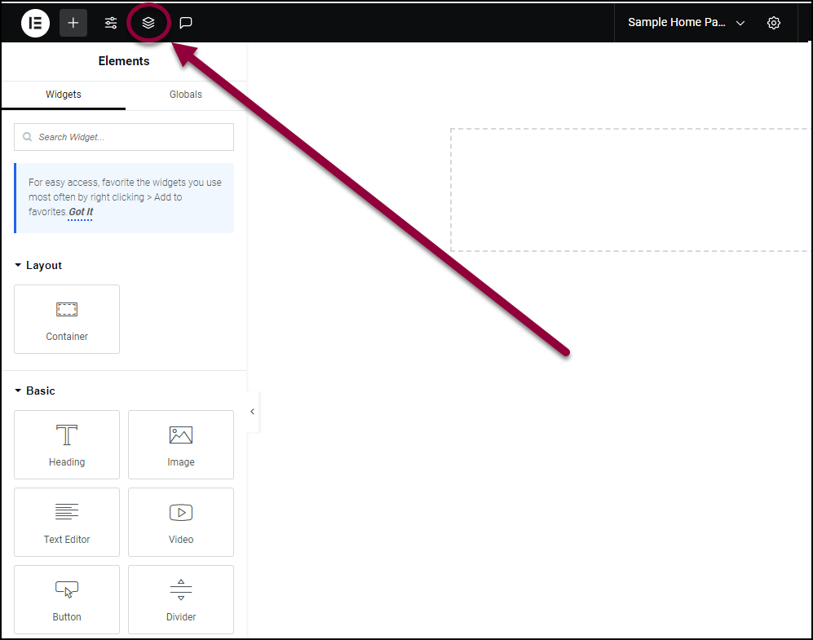
Task: Click the Elementor logo icon
Action: (35, 23)
